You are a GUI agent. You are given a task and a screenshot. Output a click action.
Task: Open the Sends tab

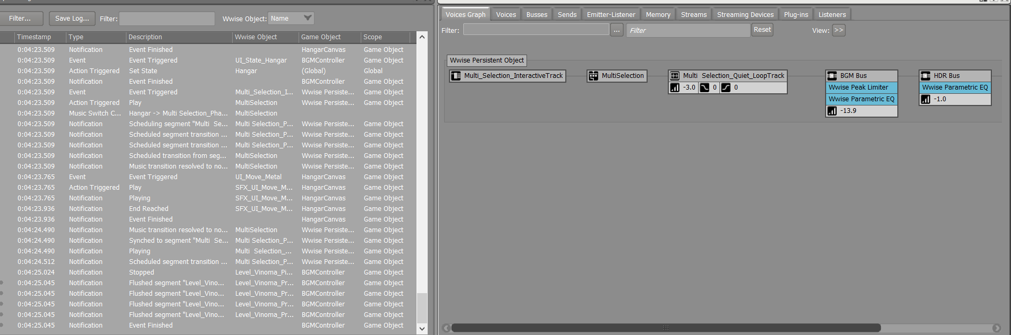click(x=567, y=14)
